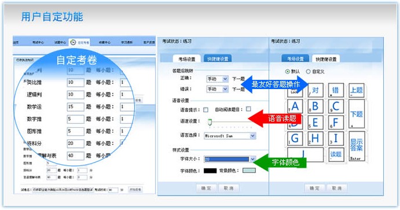This screenshot has height=210, width=400.
Task: Open the 字体大小 font size dropdown
Action: [x=230, y=159]
